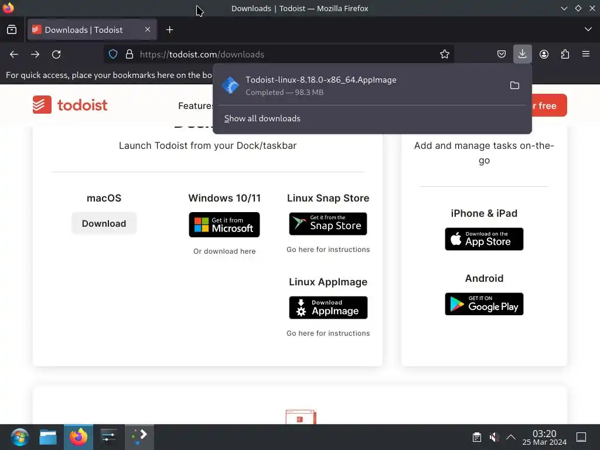Open a new tab with plus button

coord(169,29)
